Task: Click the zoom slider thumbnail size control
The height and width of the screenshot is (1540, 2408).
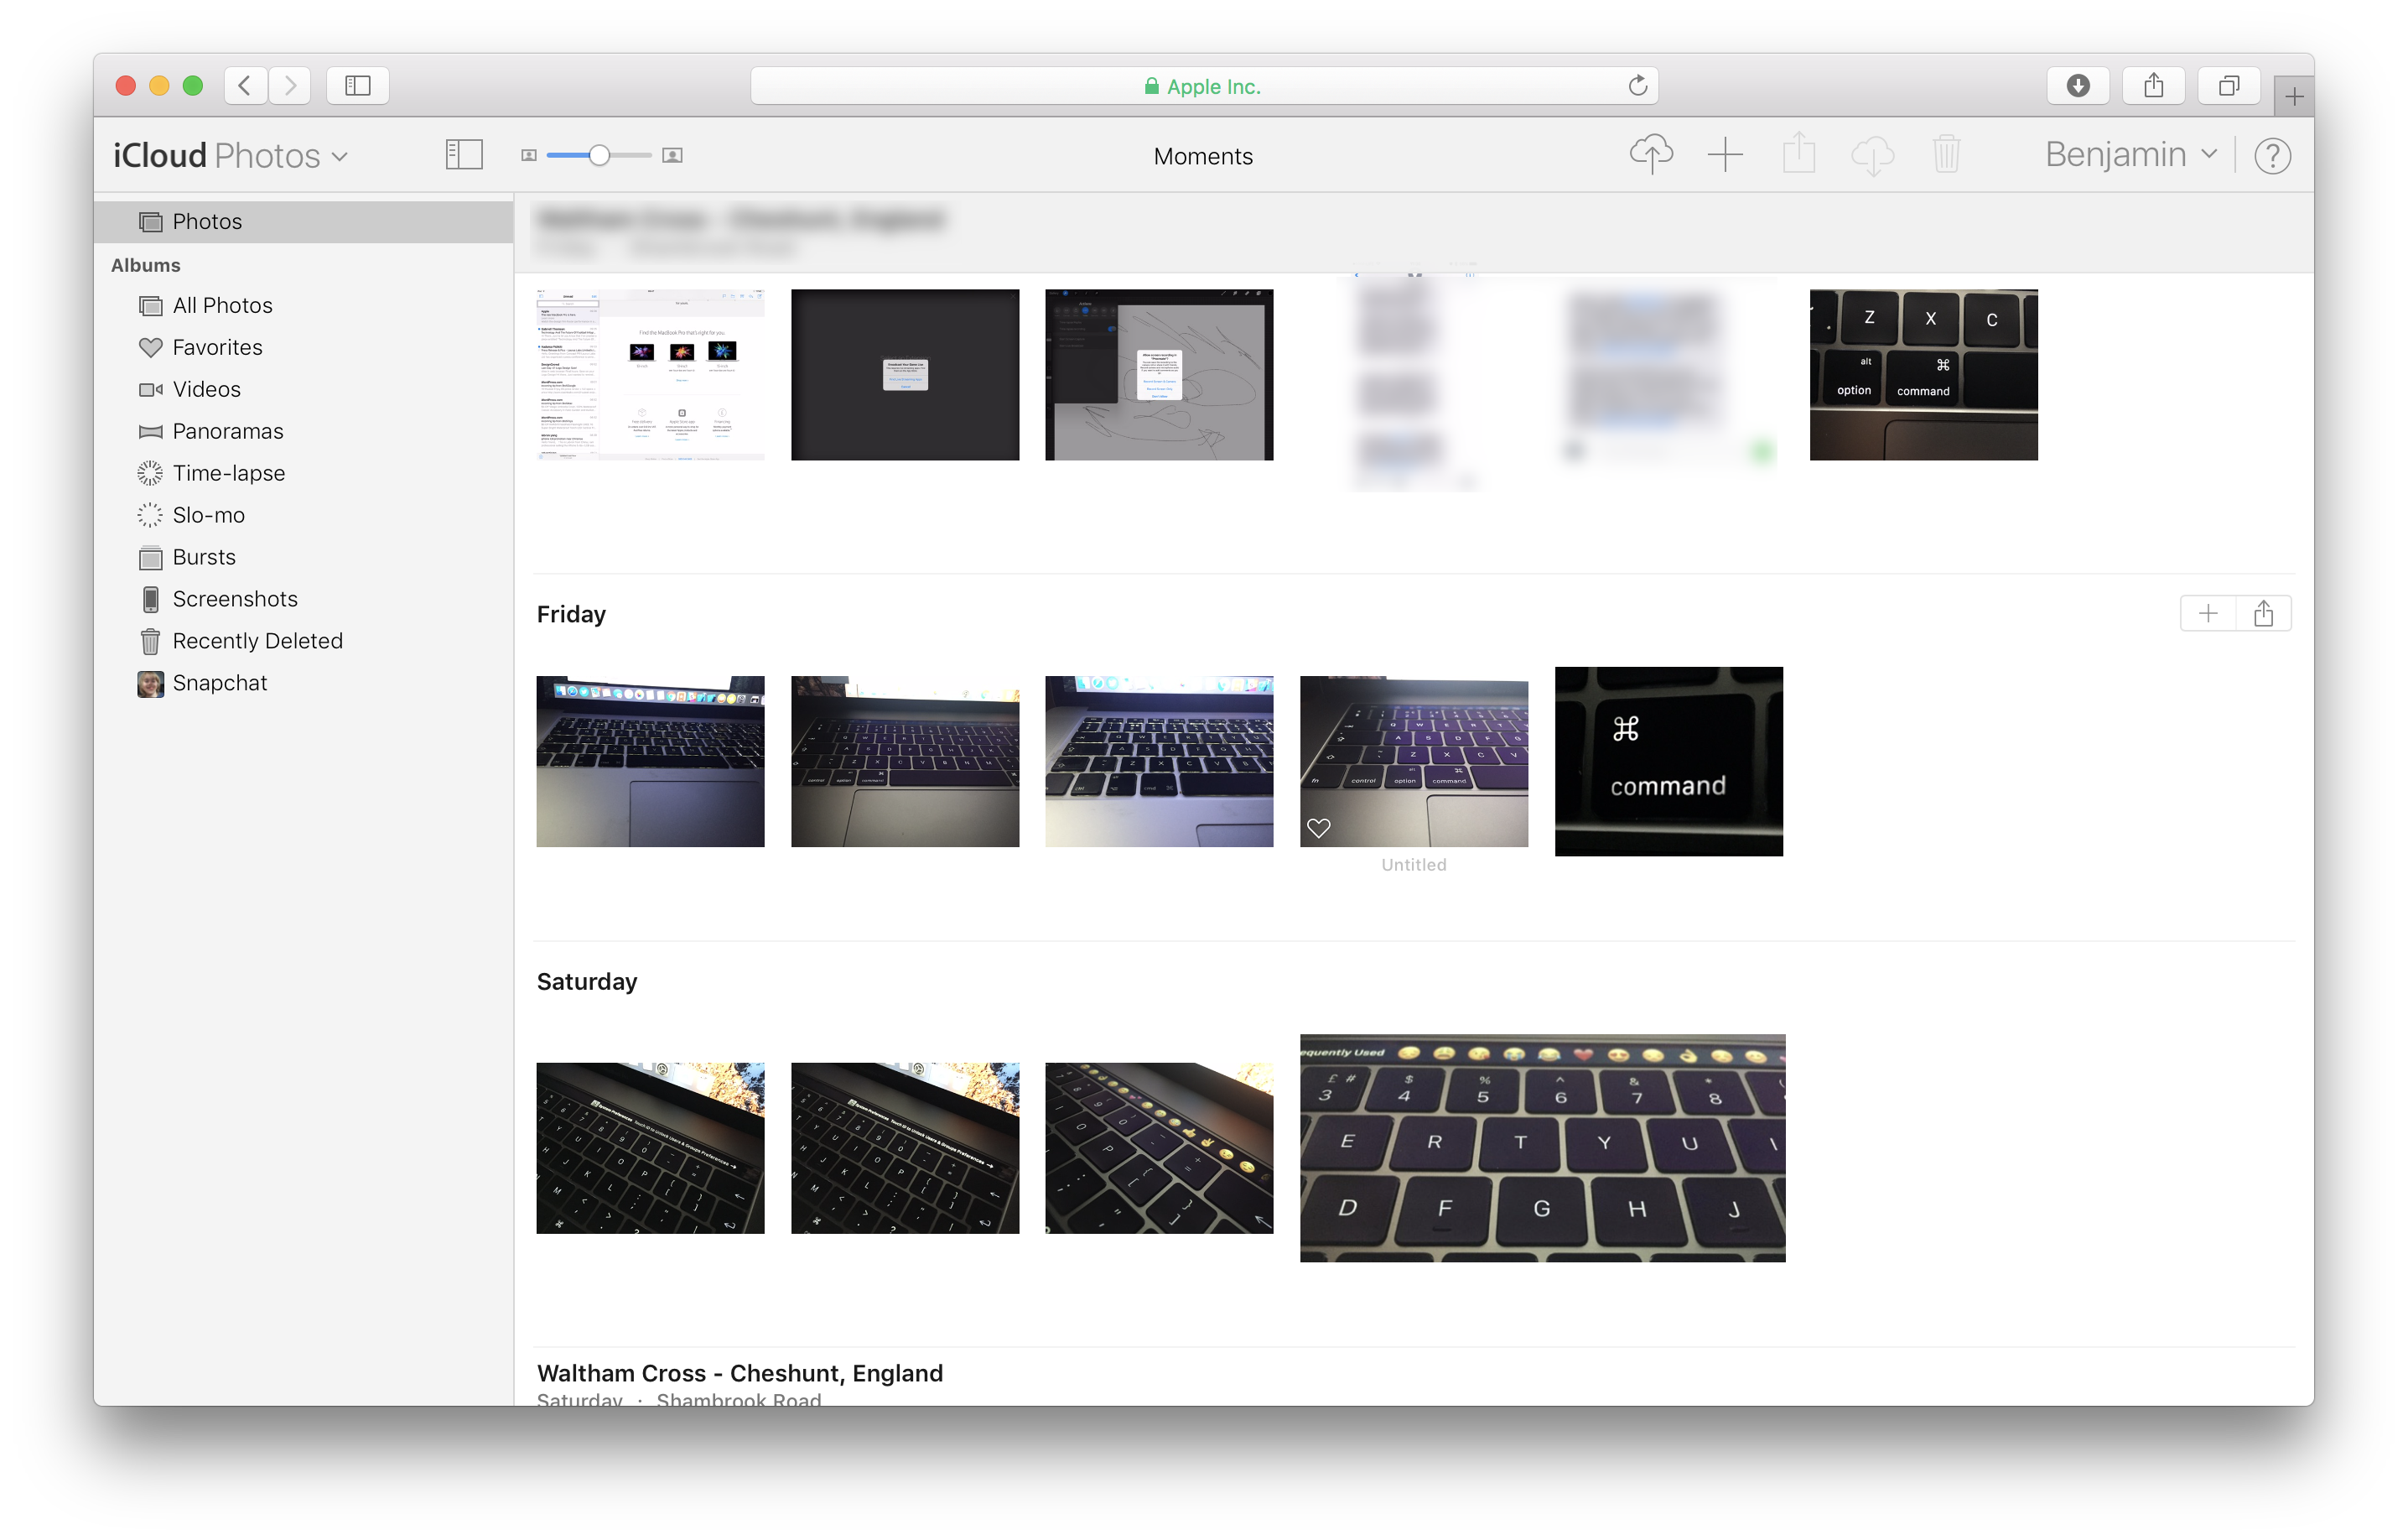Action: click(x=597, y=154)
